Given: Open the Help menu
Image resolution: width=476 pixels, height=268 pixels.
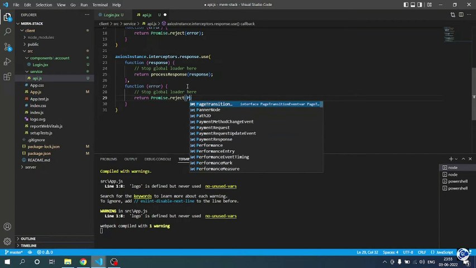Looking at the screenshot, I should [117, 5].
